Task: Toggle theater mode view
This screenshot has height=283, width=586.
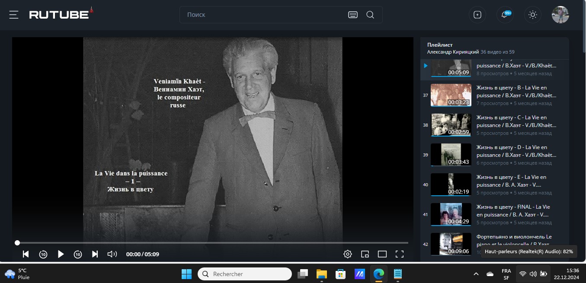Action: click(x=382, y=254)
